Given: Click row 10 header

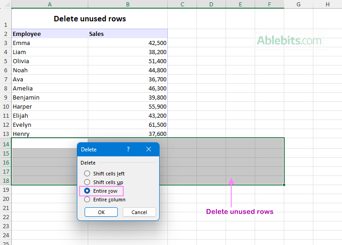Looking at the screenshot, I should (x=5, y=106).
